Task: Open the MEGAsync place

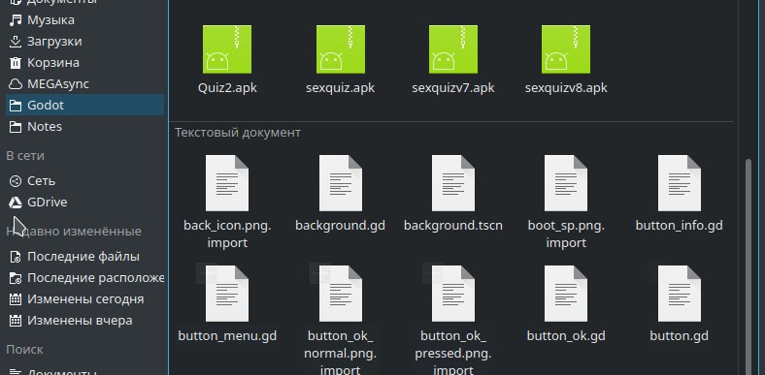Action: (84, 83)
